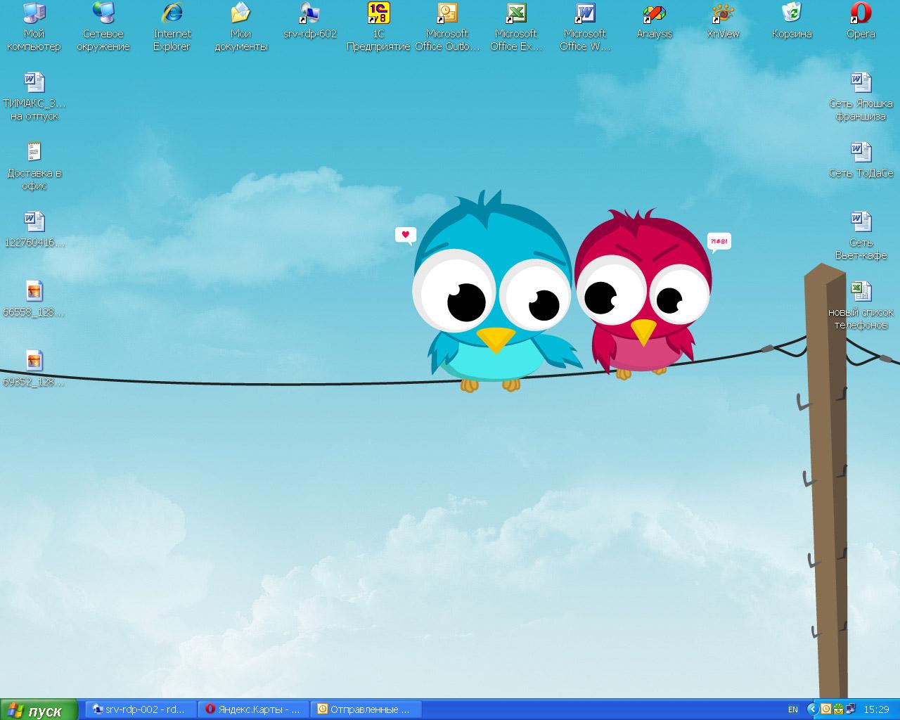Select the Мои документы folder
The height and width of the screenshot is (720, 900).
click(240, 14)
